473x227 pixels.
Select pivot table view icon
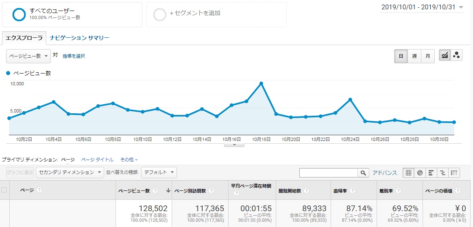pos(454,173)
